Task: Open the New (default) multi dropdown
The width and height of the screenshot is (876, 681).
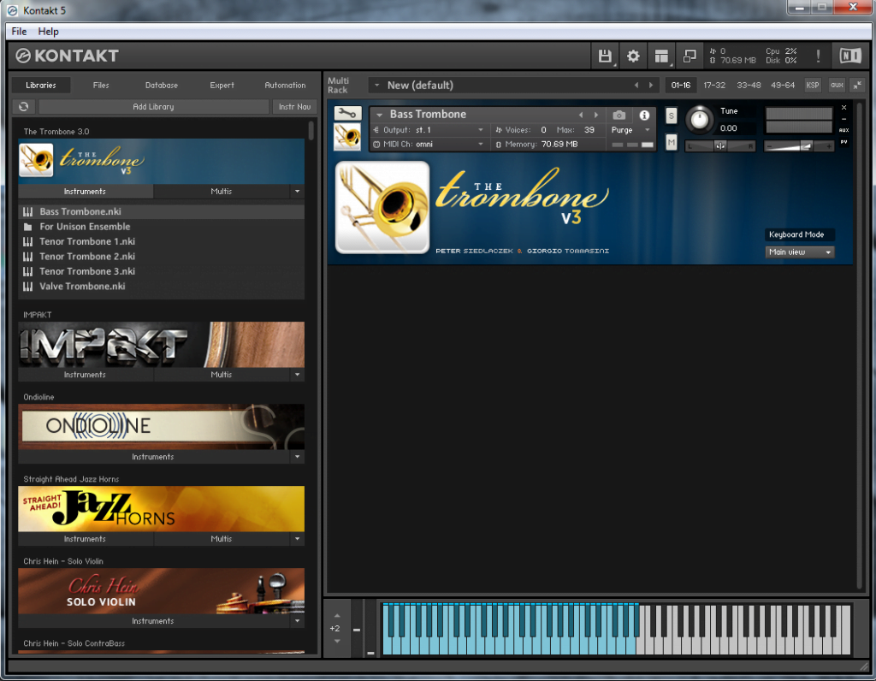Action: tap(377, 85)
